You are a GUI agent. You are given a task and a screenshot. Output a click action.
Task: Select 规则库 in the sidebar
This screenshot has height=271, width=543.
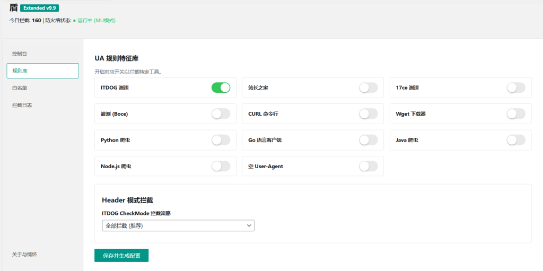[42, 71]
